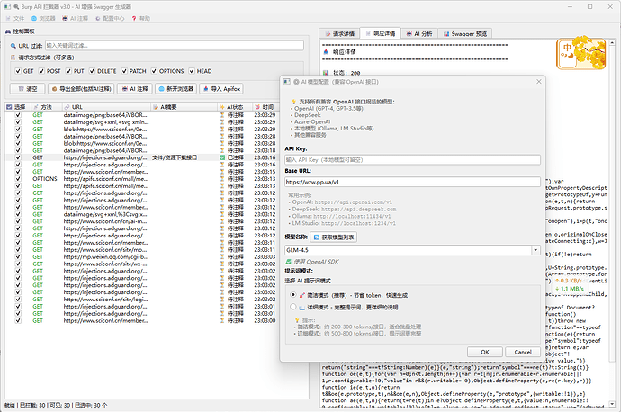The height and width of the screenshot is (412, 621).
Task: Open the AI 注释 menu in menu bar
Action: (x=75, y=18)
